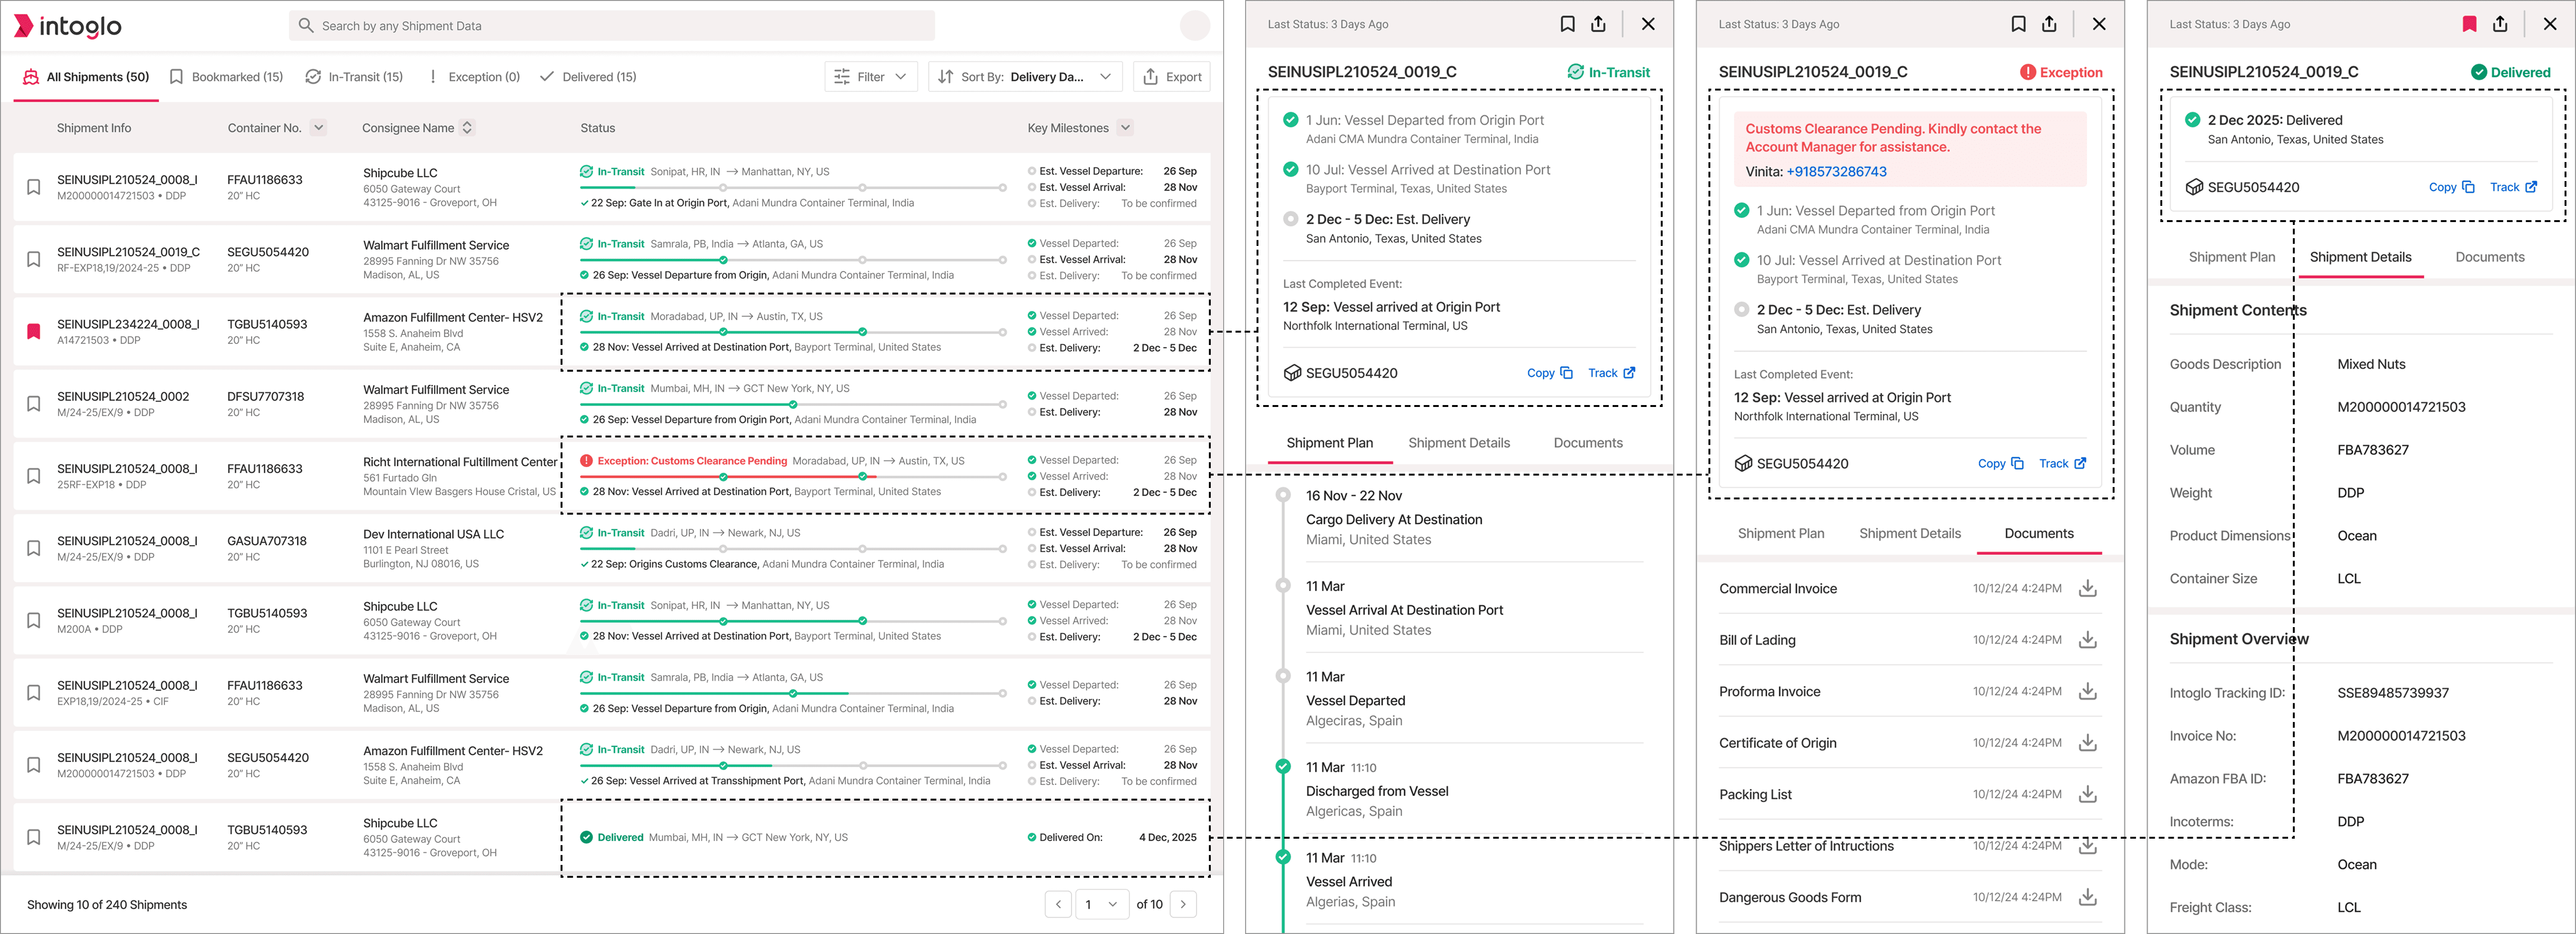Share shipment from the Delivered detail panel

point(2500,24)
